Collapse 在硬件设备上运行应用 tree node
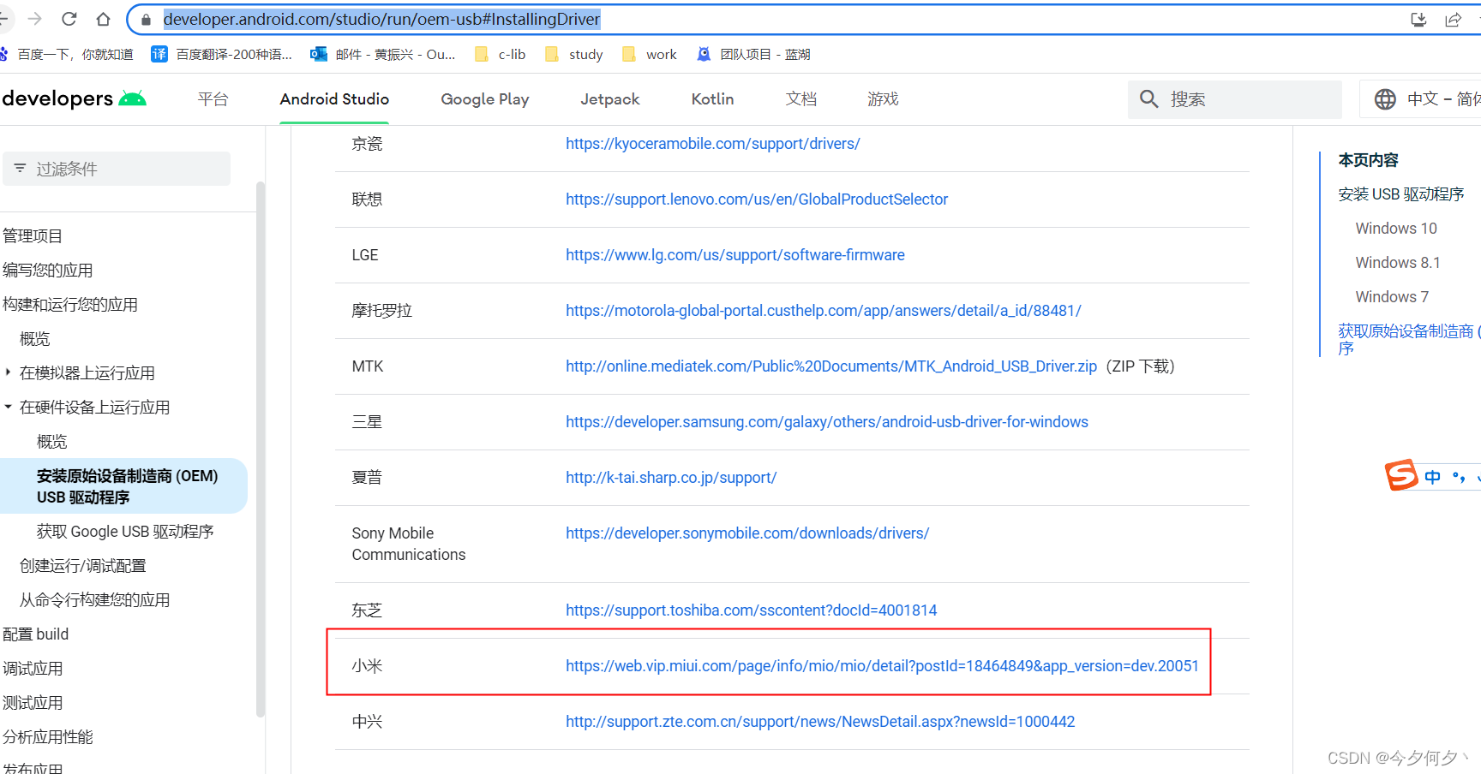 (x=8, y=407)
